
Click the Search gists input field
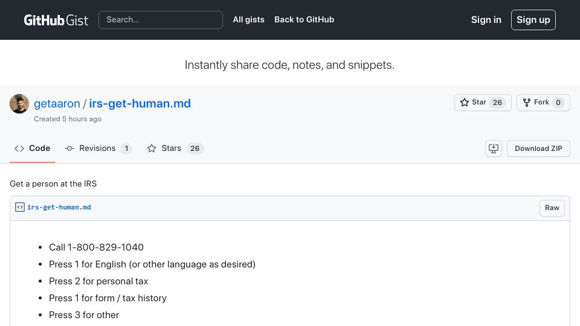tap(161, 19)
